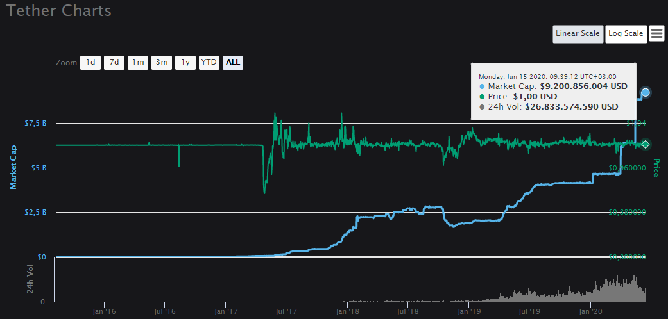
Task: Click the 0 label on 24h Vol axis
Action: (42, 302)
